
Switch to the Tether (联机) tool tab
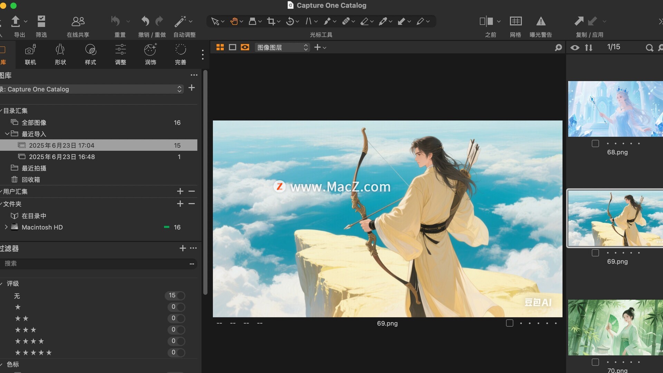point(30,54)
